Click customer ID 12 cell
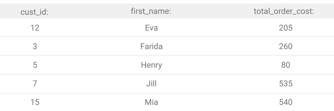Image resolution: width=334 pixels, height=111 pixels. tap(35, 28)
